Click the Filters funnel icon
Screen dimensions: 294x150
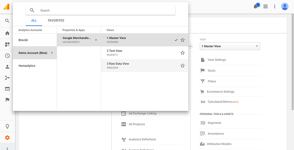click(202, 81)
